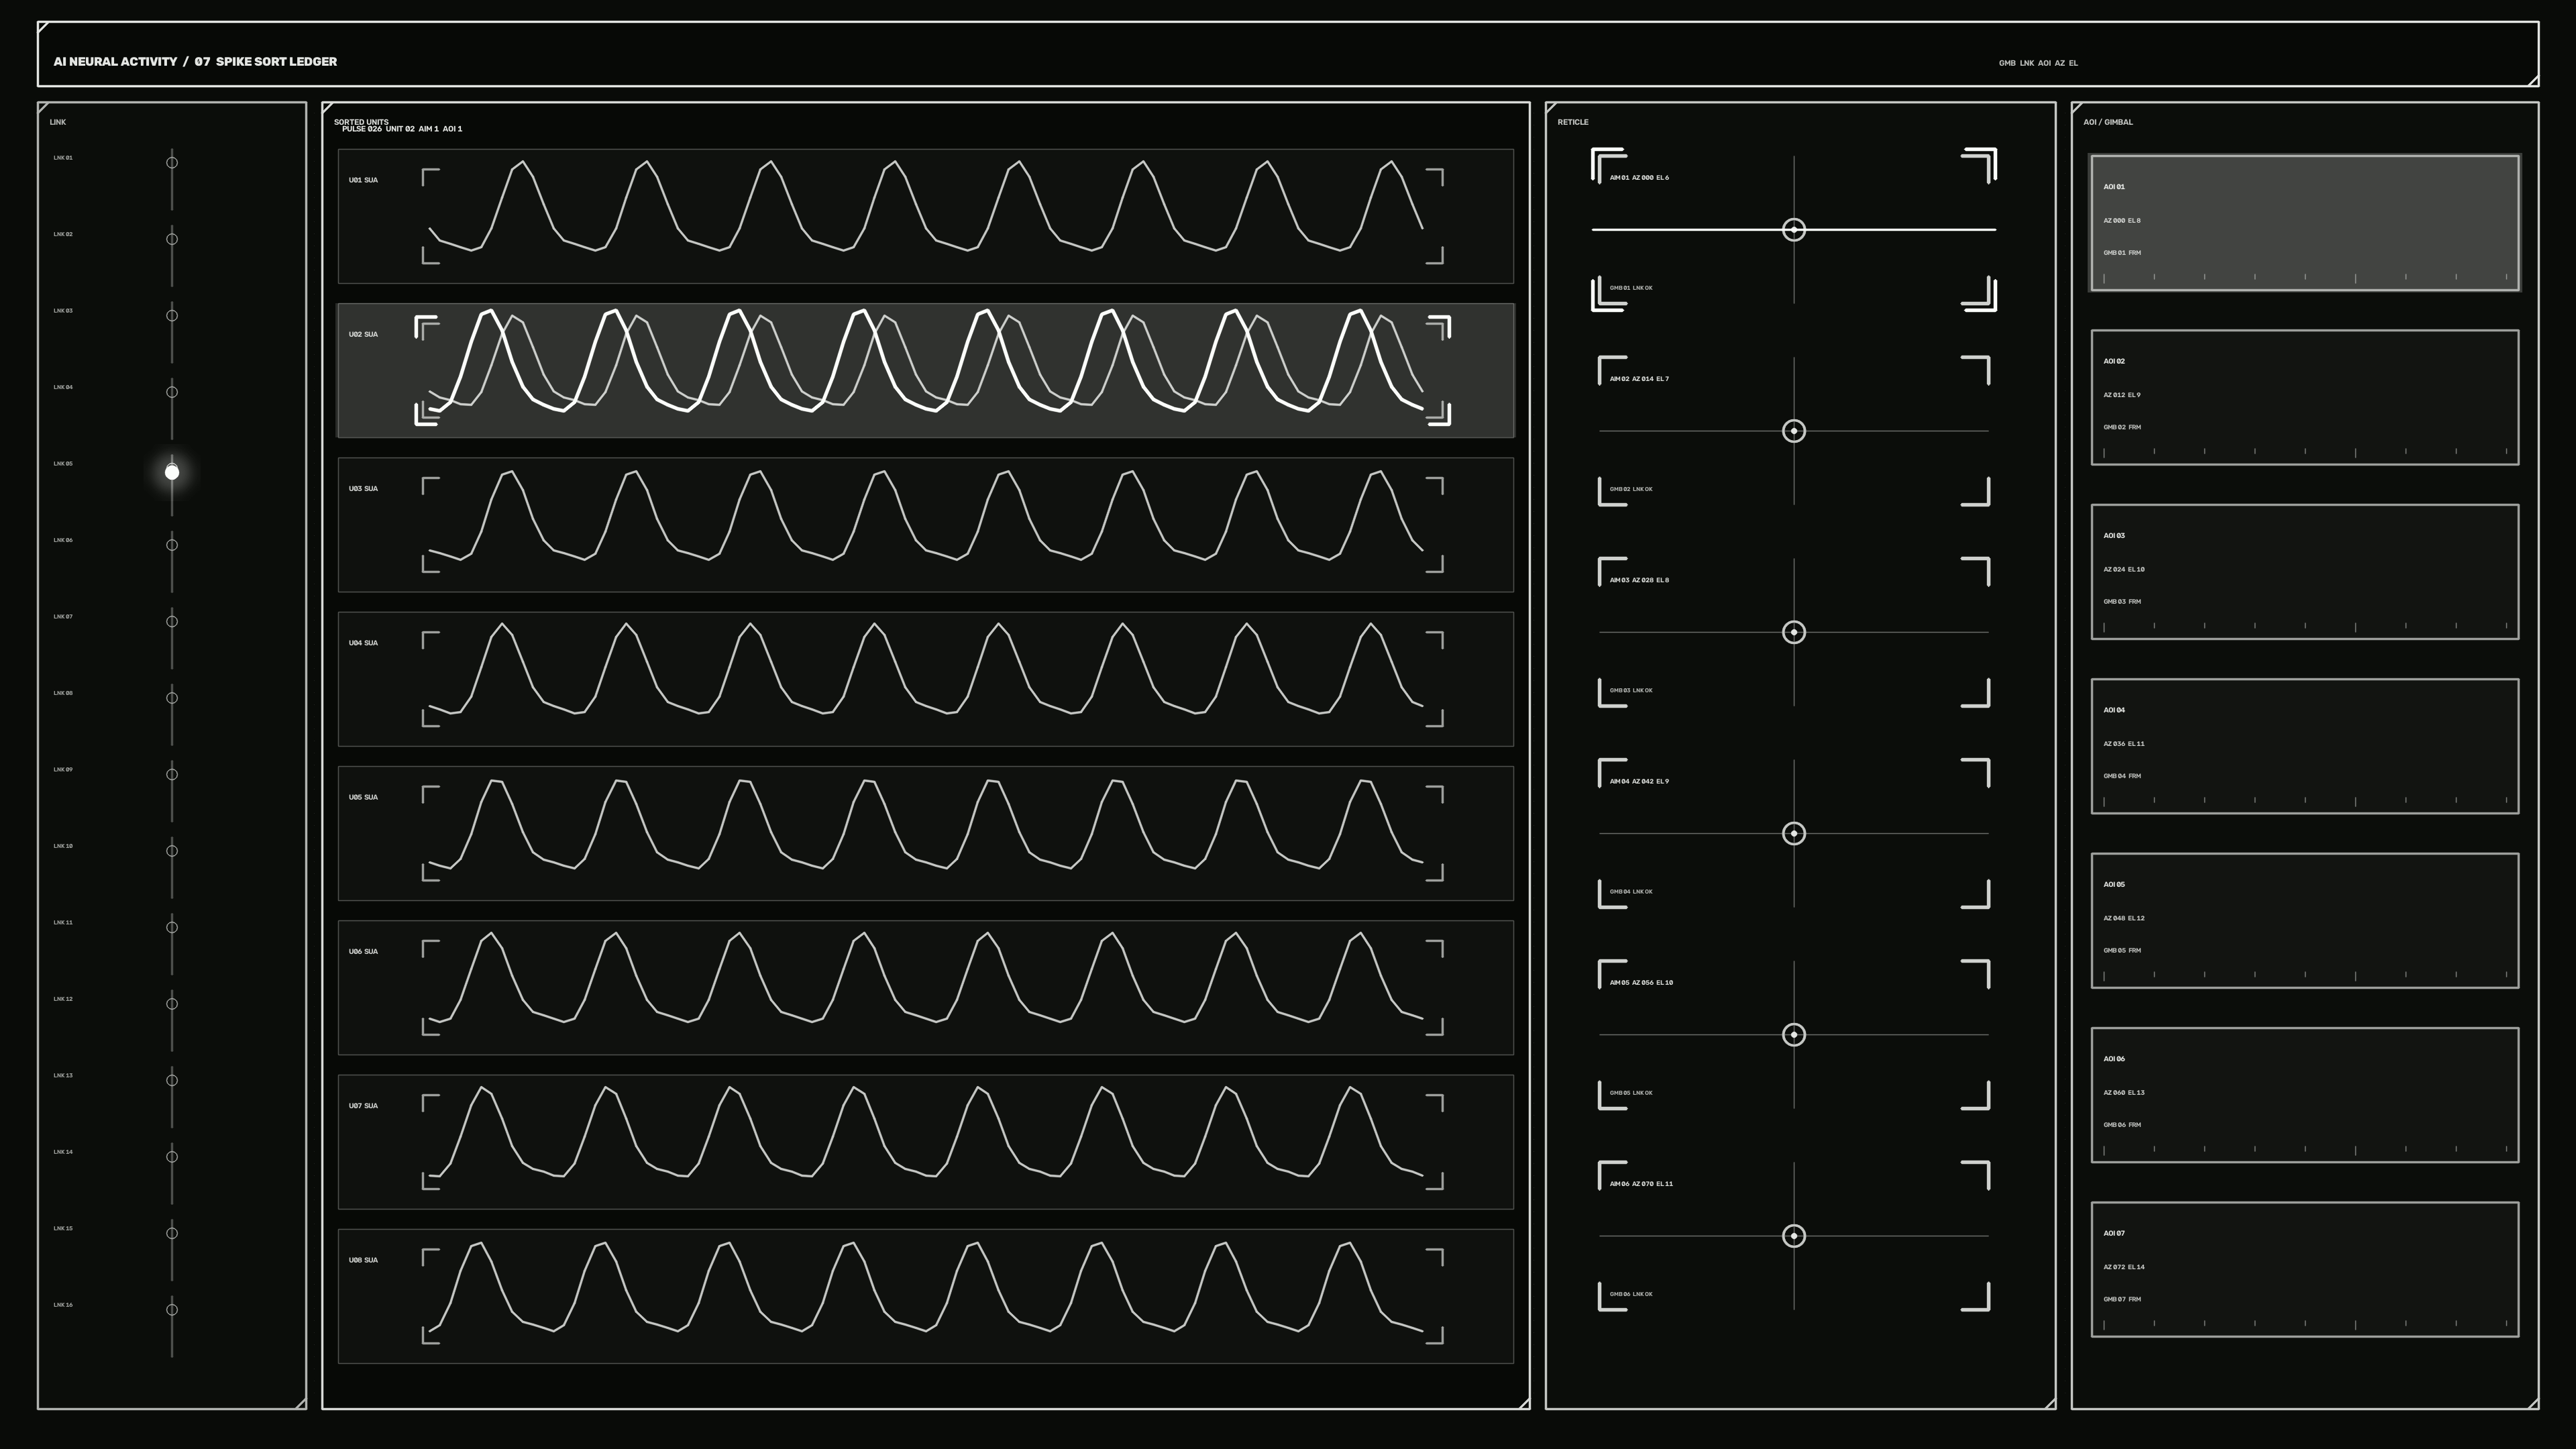Select the U08 SUA waveform row
Viewport: 2576px width, 1449px height.
coord(926,1296)
